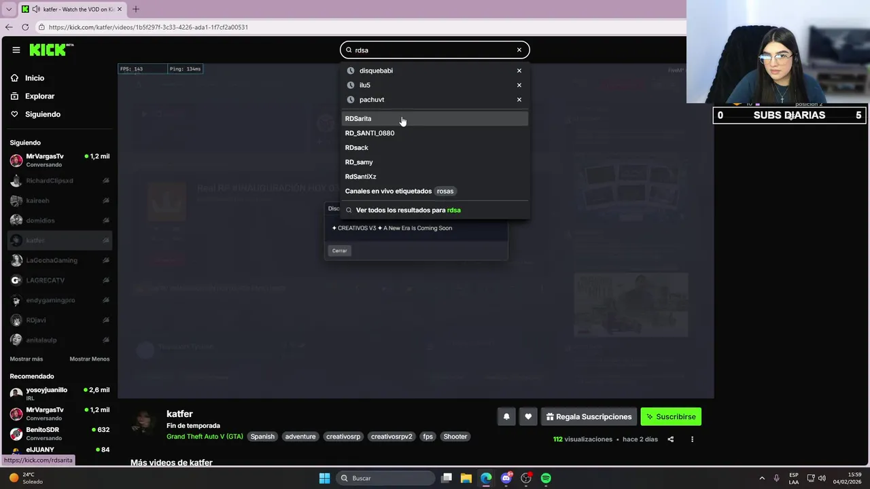Click the creativosrpv2 tag

pos(391,437)
